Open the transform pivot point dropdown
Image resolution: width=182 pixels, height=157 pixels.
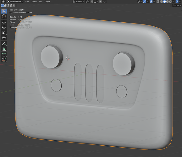coord(87,2)
